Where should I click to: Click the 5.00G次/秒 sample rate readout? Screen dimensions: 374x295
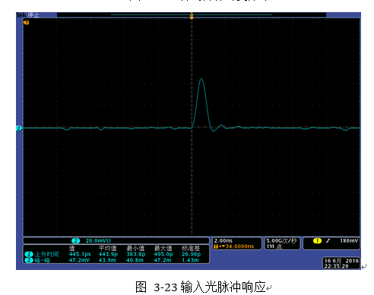[x=281, y=240]
